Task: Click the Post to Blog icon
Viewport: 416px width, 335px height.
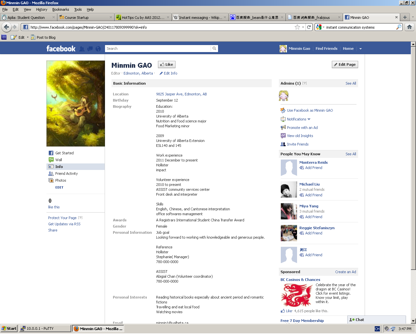Action: [x=33, y=37]
